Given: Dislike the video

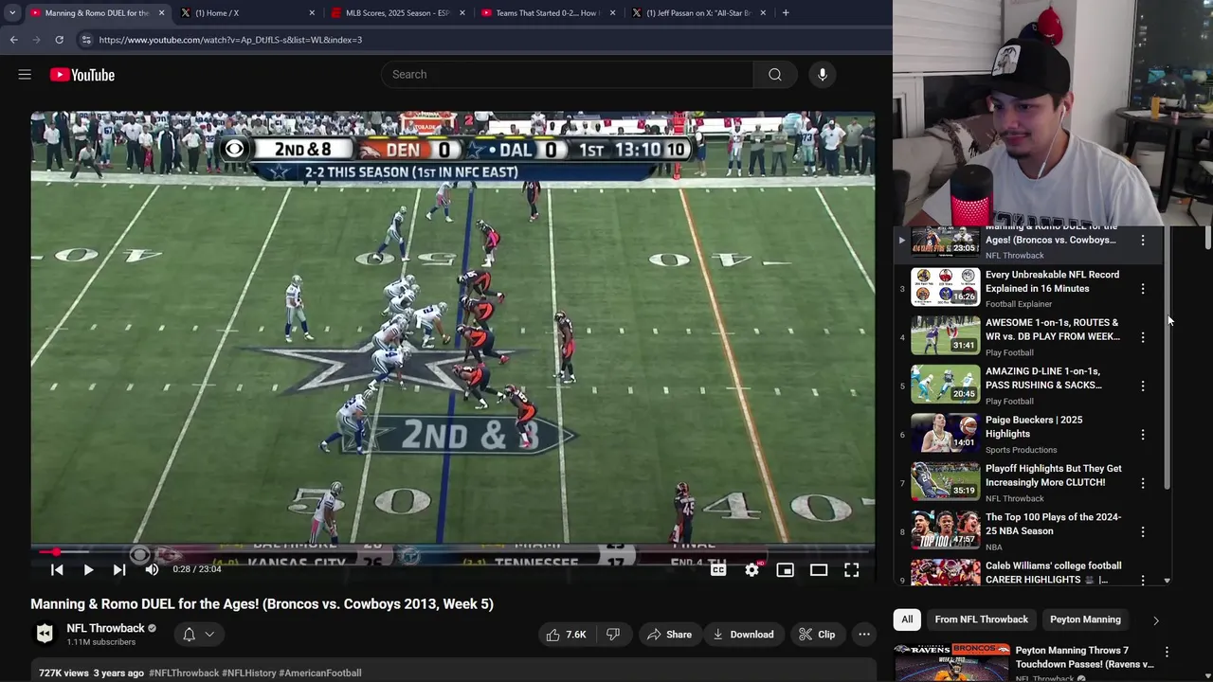Looking at the screenshot, I should (x=613, y=635).
